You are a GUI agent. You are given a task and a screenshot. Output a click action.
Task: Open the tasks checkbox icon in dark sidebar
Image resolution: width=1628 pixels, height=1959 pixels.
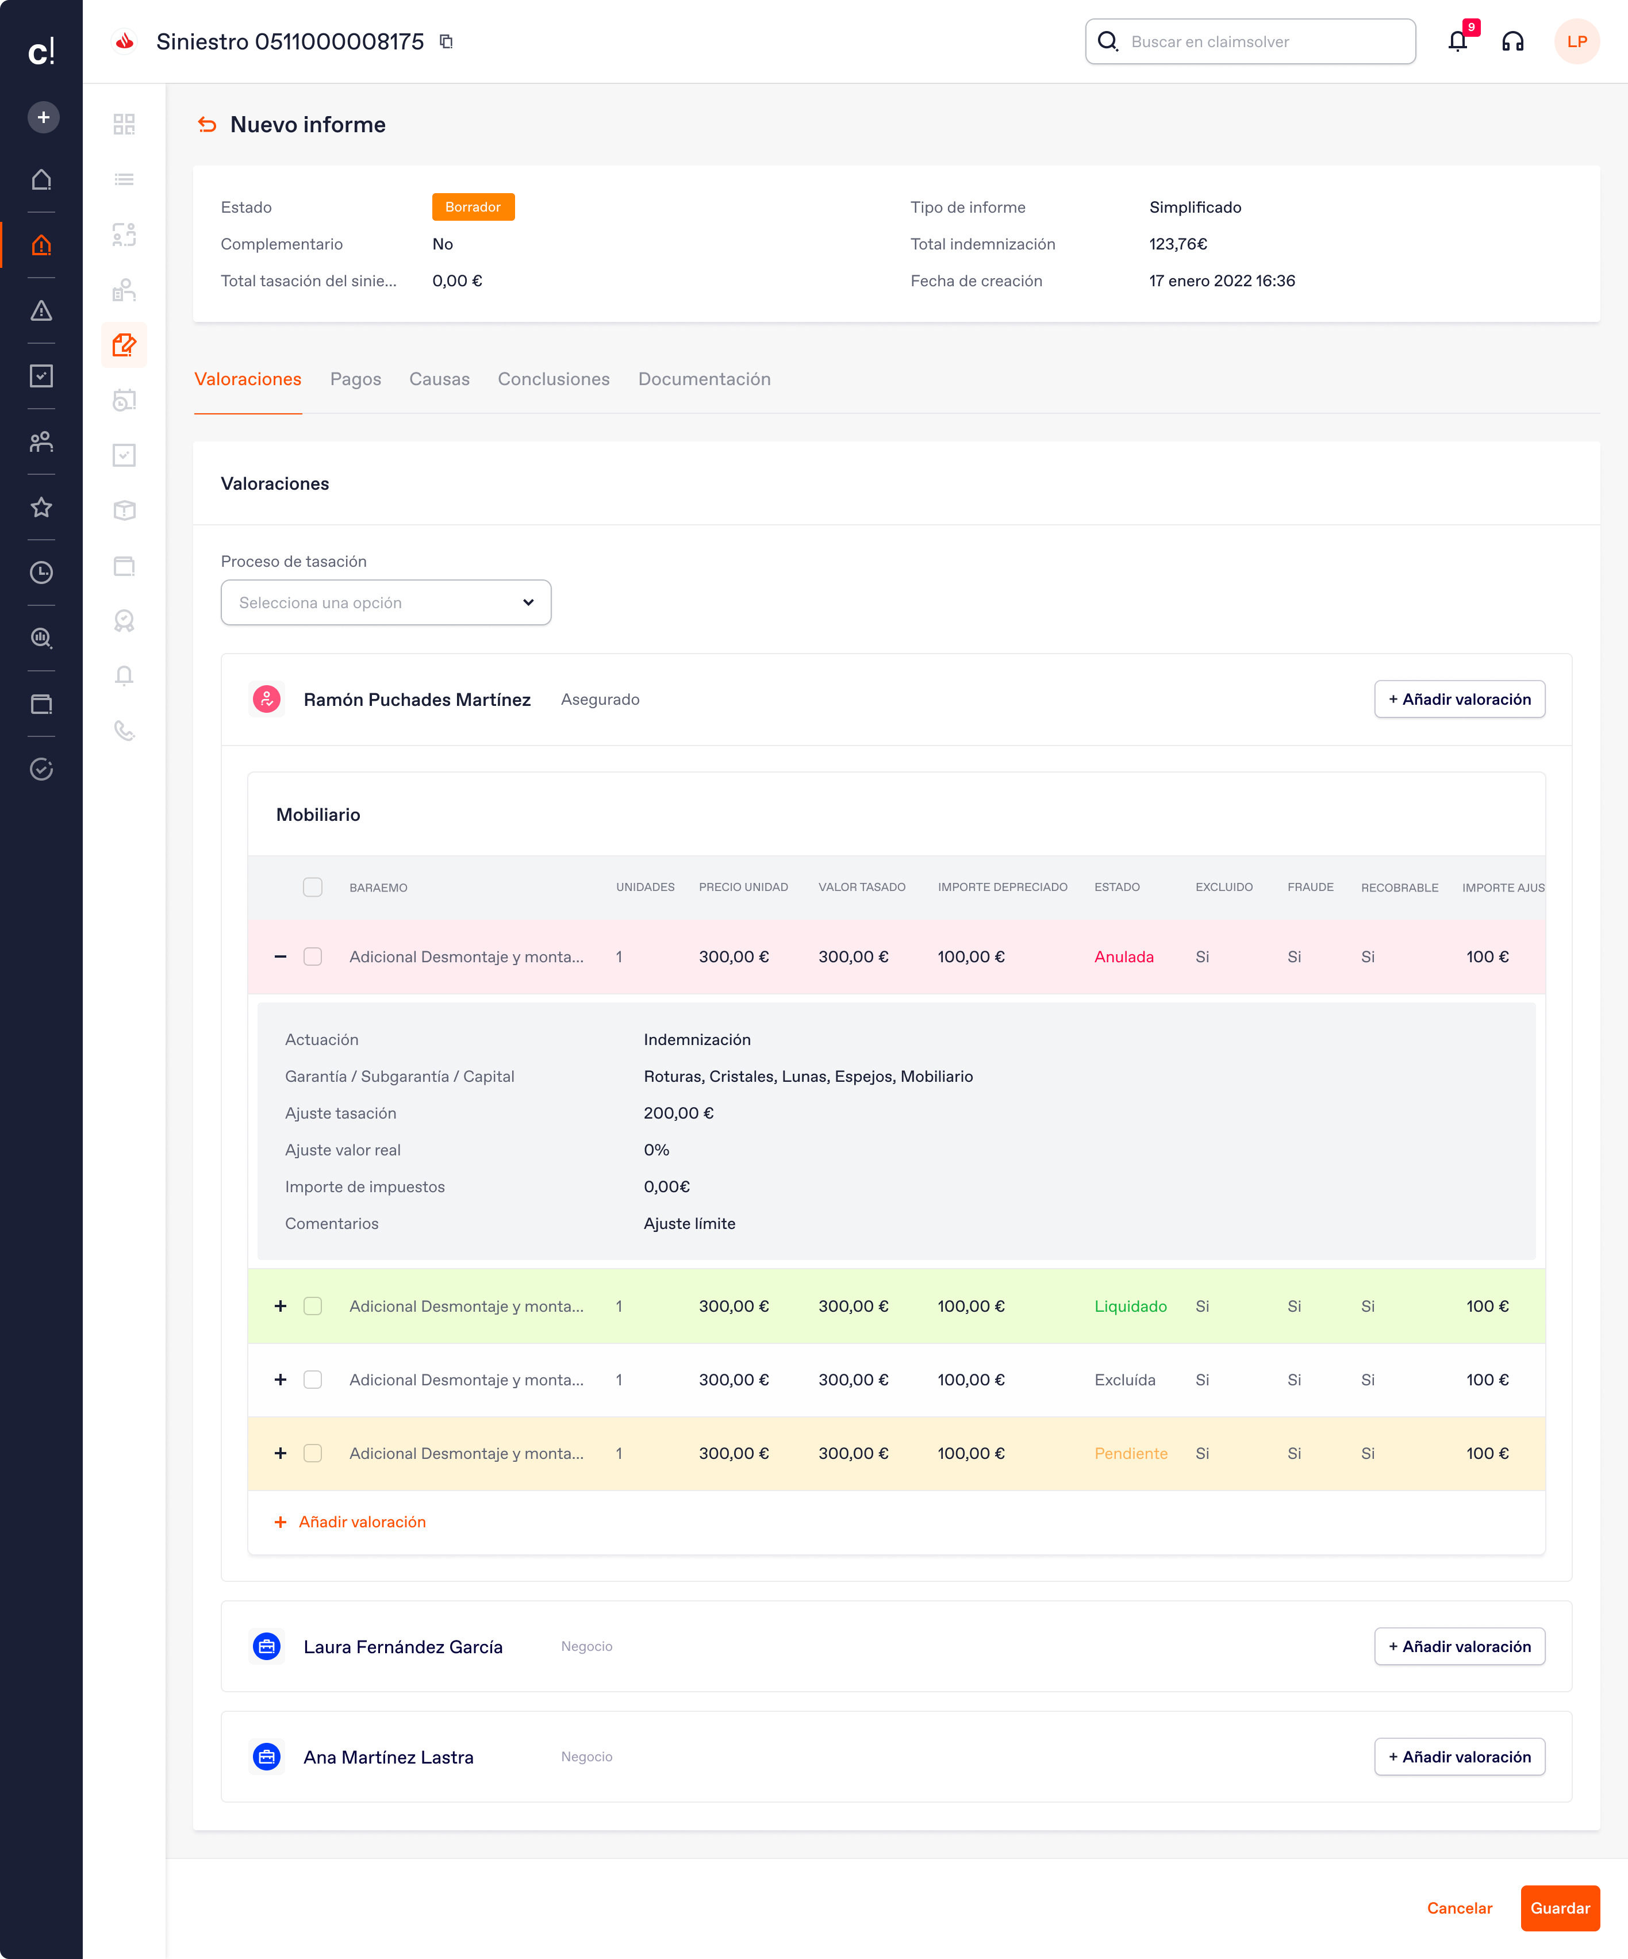(41, 376)
